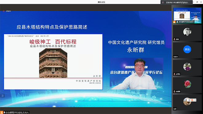Click the microphone icon in bottom-left speaker label
Screen dimensions: 203x114
[4, 112]
